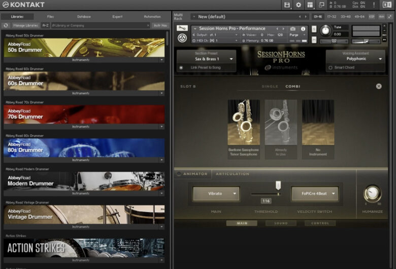This screenshot has width=396, height=269.
Task: Solo the instrument with S button
Action: point(314,29)
